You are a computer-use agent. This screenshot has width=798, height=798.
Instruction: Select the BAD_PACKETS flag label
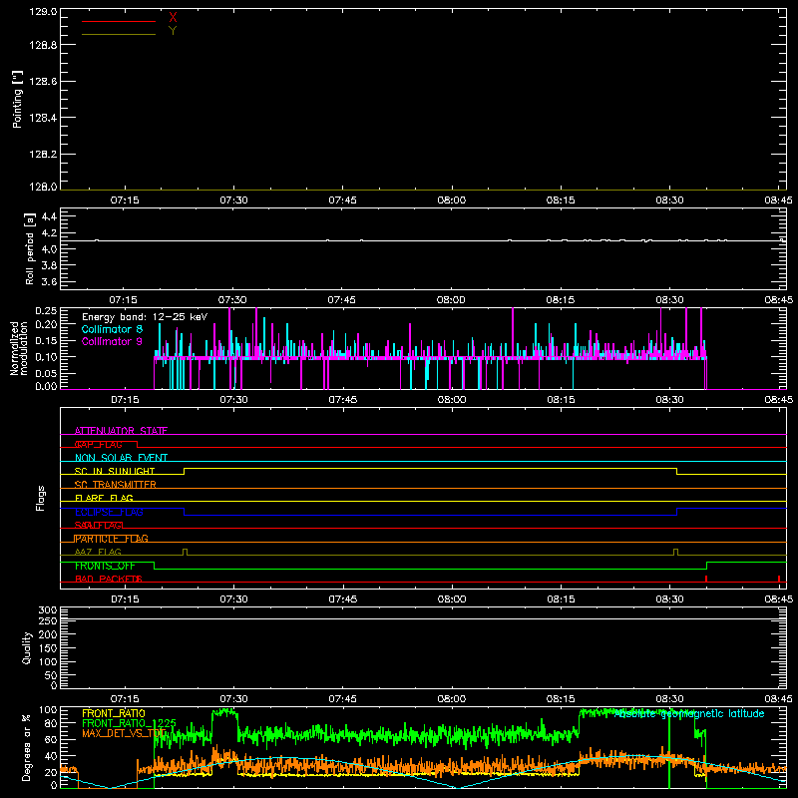[x=109, y=579]
